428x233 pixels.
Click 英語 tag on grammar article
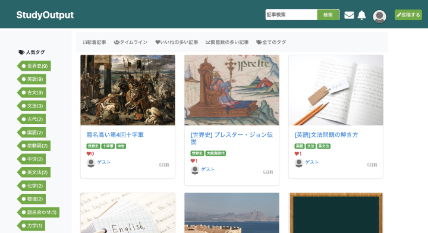pyautogui.click(x=300, y=146)
